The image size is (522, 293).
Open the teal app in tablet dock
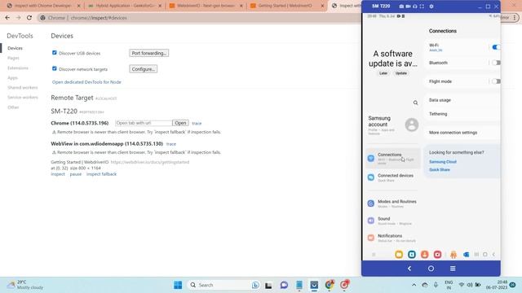412,255
